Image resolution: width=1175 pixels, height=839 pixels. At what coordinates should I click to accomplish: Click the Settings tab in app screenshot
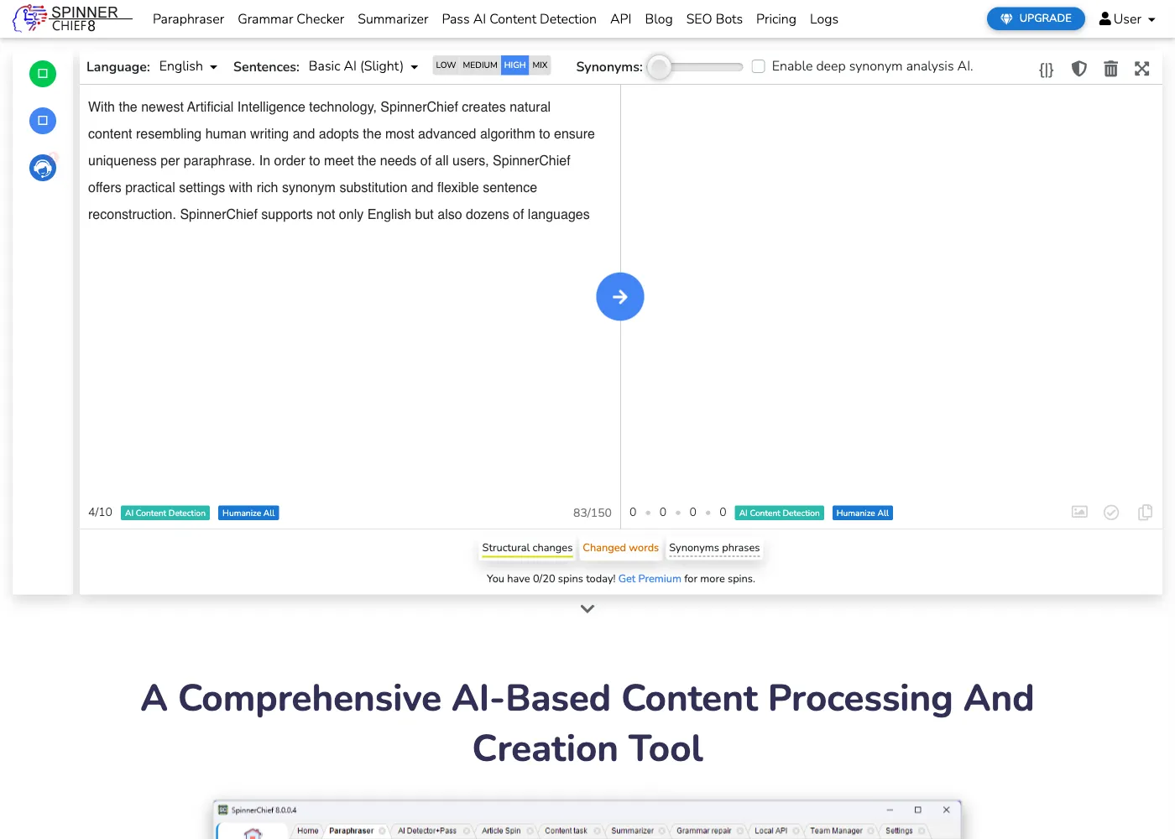(x=899, y=831)
